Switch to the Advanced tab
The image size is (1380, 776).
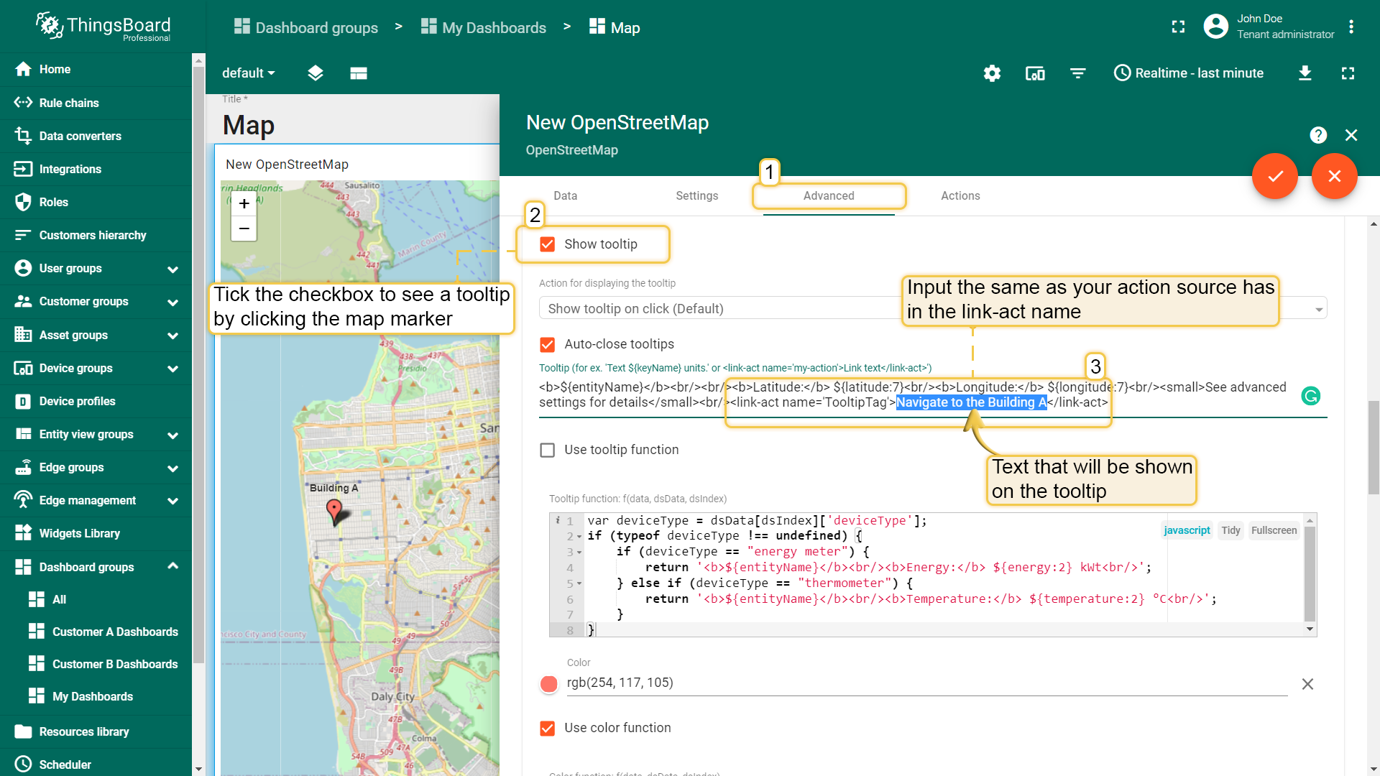point(829,195)
